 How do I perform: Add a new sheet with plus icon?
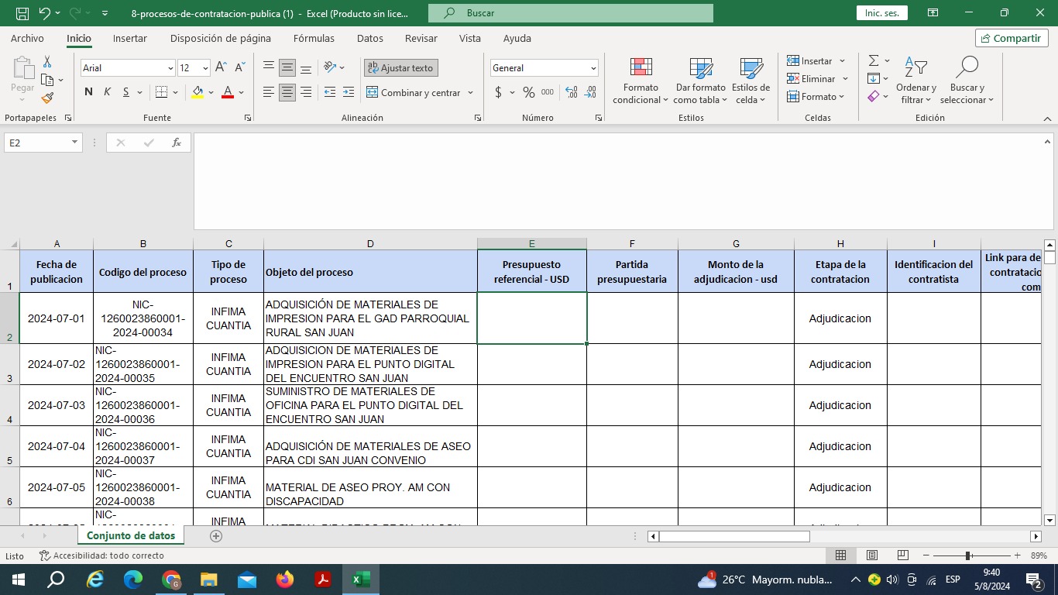tap(216, 535)
